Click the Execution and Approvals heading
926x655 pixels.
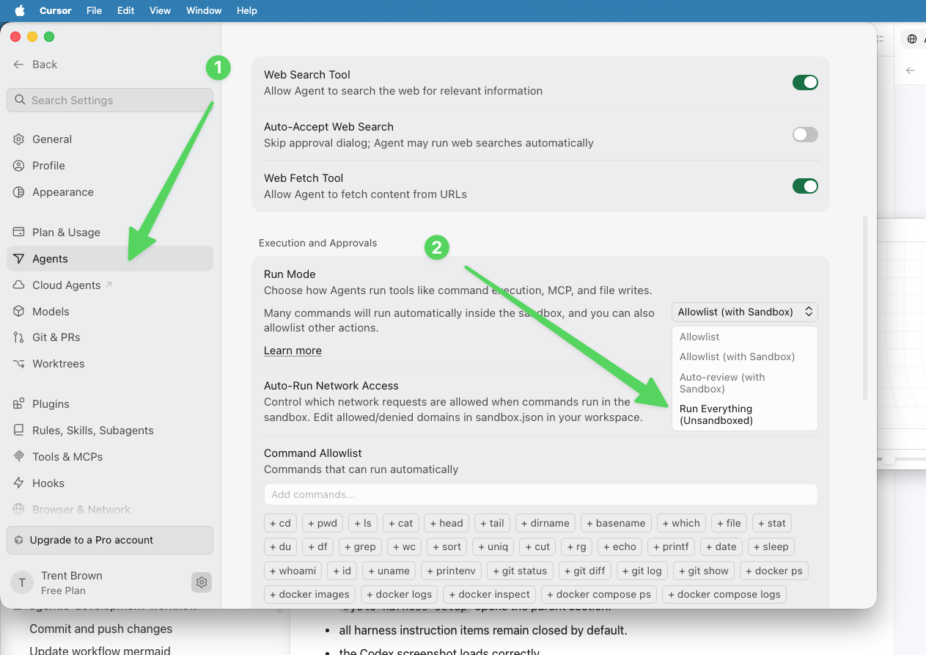[317, 243]
